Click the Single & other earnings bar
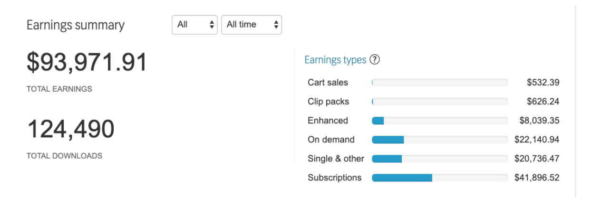 439,159
